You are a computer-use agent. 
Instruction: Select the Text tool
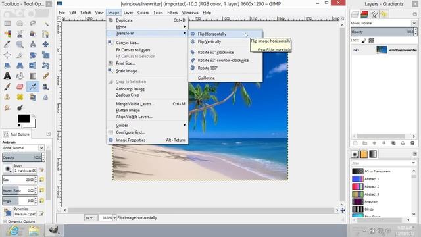click(7, 76)
